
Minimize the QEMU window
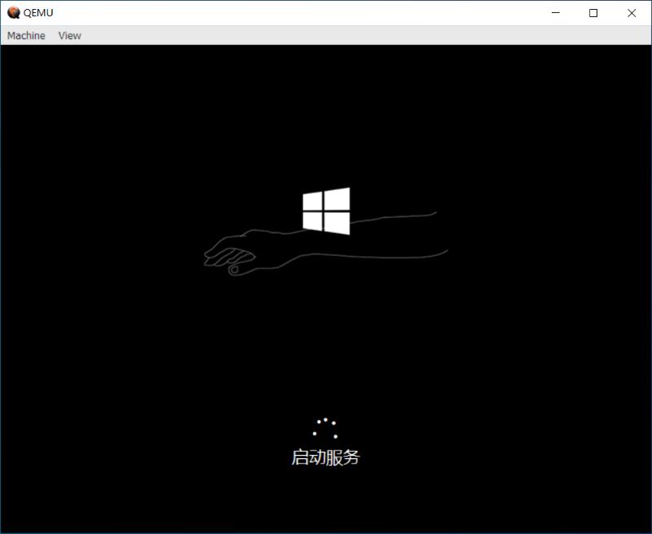(553, 13)
